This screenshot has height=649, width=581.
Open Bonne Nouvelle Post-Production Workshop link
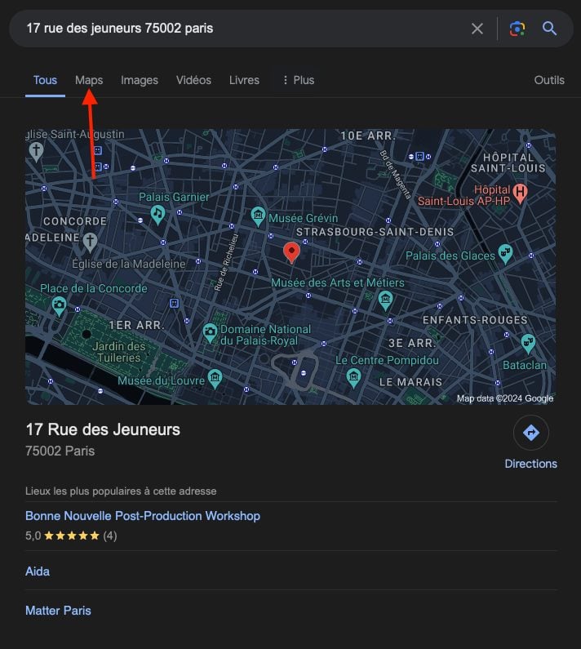click(143, 516)
